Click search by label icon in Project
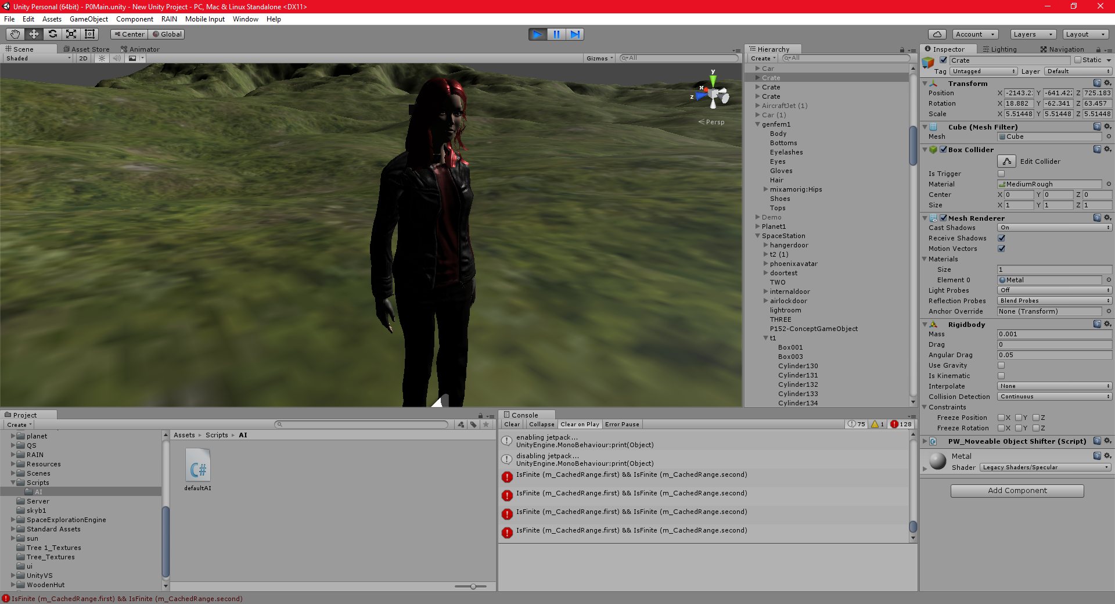Viewport: 1115px width, 604px height. coord(474,425)
